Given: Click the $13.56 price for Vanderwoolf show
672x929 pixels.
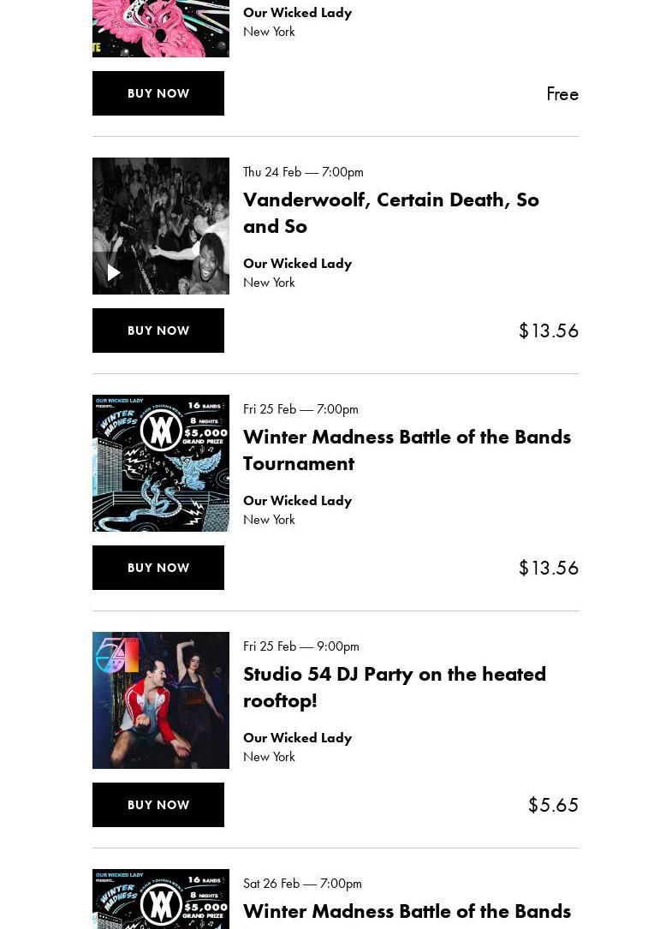Looking at the screenshot, I should click(549, 331).
